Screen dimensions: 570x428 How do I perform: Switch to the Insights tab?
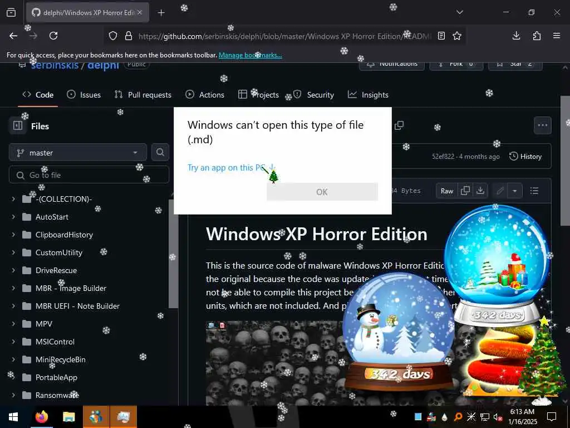coord(368,95)
